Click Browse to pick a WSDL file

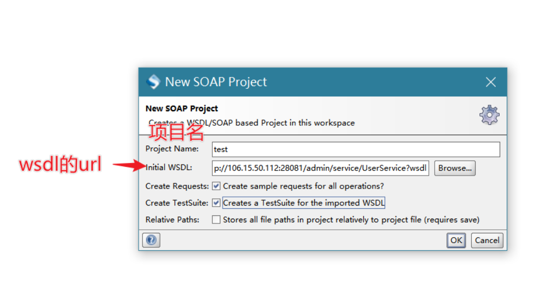tap(455, 168)
